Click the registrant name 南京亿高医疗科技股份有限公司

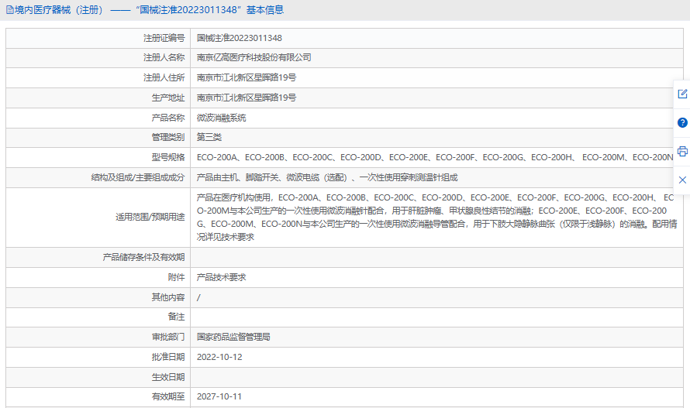[x=254, y=57]
